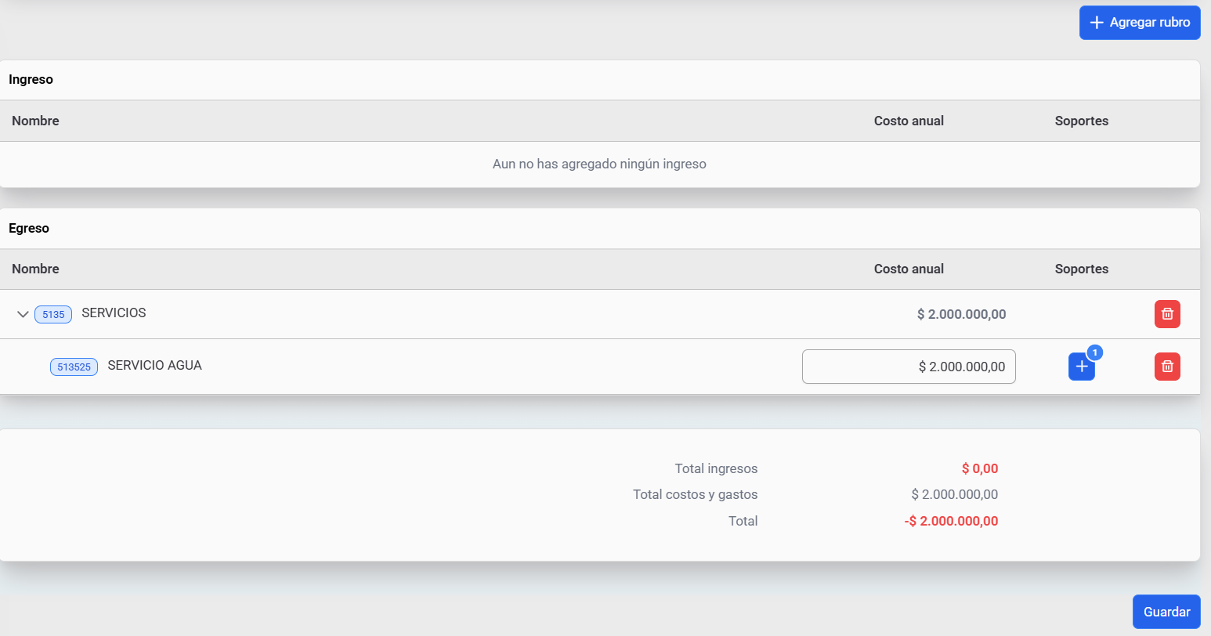Delete the SERVICIOS rubro with trash icon
Viewport: 1211px width, 636px height.
[1167, 314]
